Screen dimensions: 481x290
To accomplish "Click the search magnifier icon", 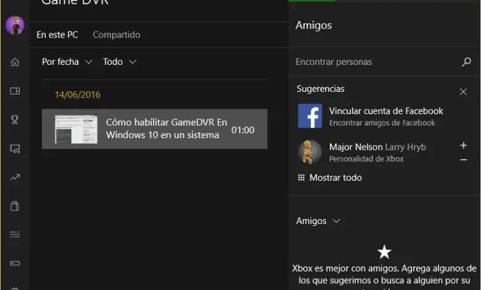I will [466, 62].
